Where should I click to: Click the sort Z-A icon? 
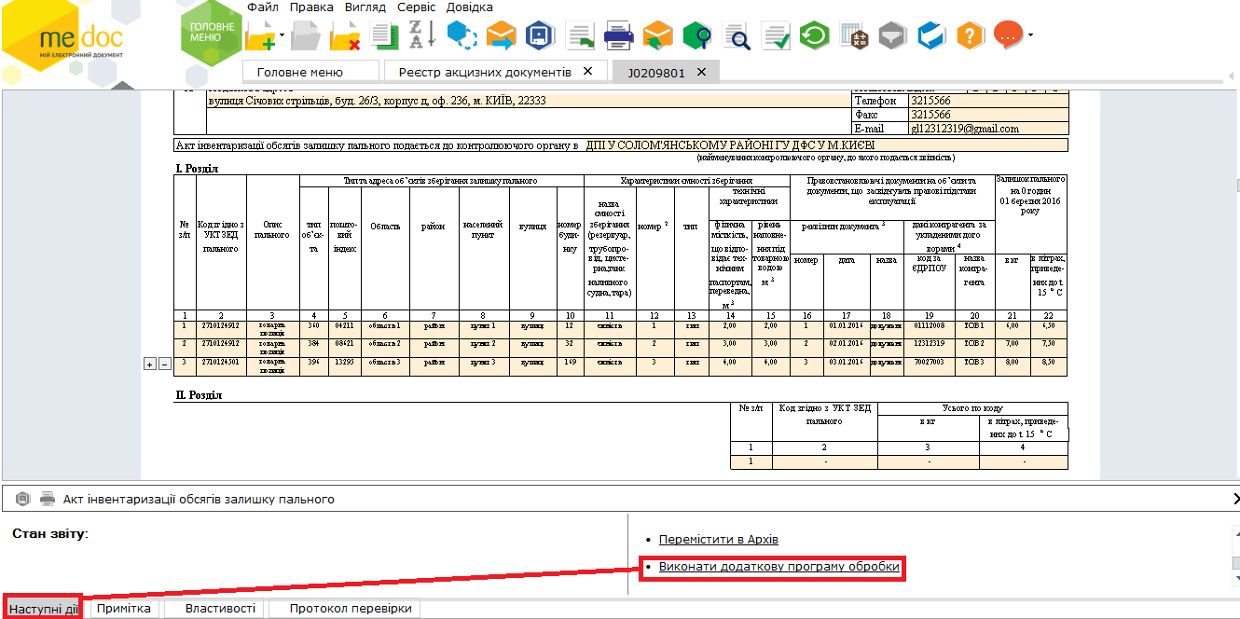(x=423, y=35)
